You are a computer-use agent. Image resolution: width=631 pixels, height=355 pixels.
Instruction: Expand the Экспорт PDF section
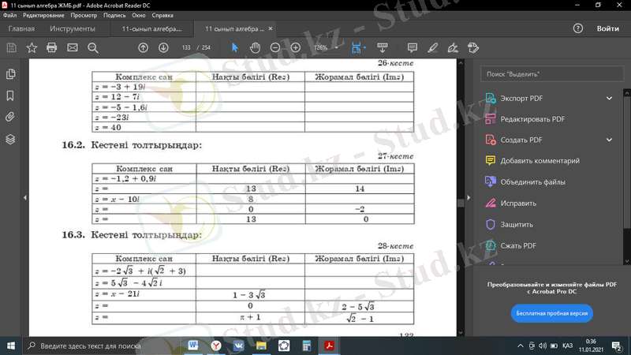(610, 99)
